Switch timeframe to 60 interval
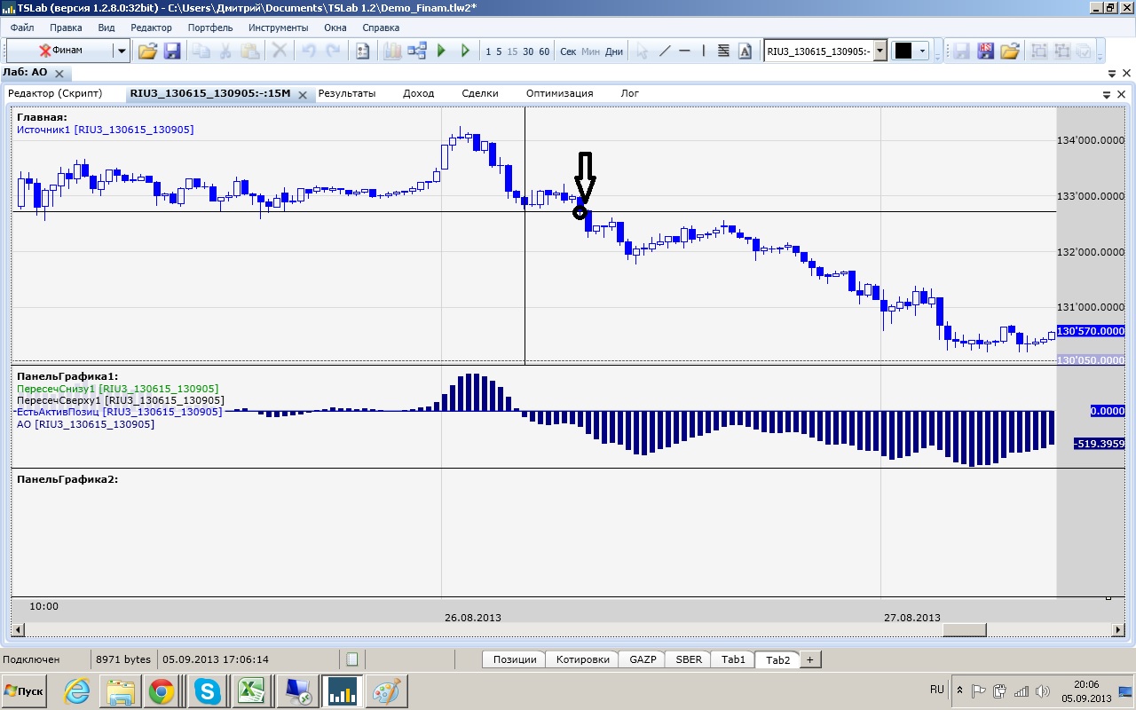The height and width of the screenshot is (710, 1136). [x=544, y=51]
